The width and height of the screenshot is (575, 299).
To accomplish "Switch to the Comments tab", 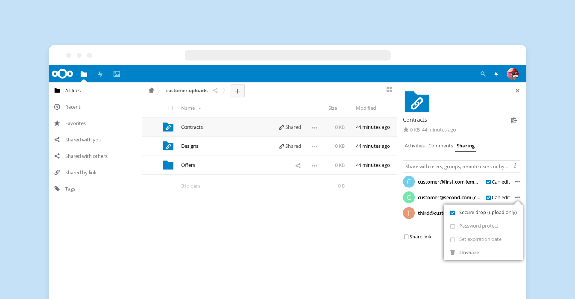I will (x=440, y=146).
